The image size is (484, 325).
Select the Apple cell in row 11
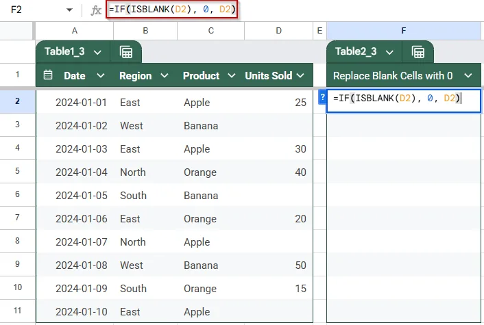[211, 311]
